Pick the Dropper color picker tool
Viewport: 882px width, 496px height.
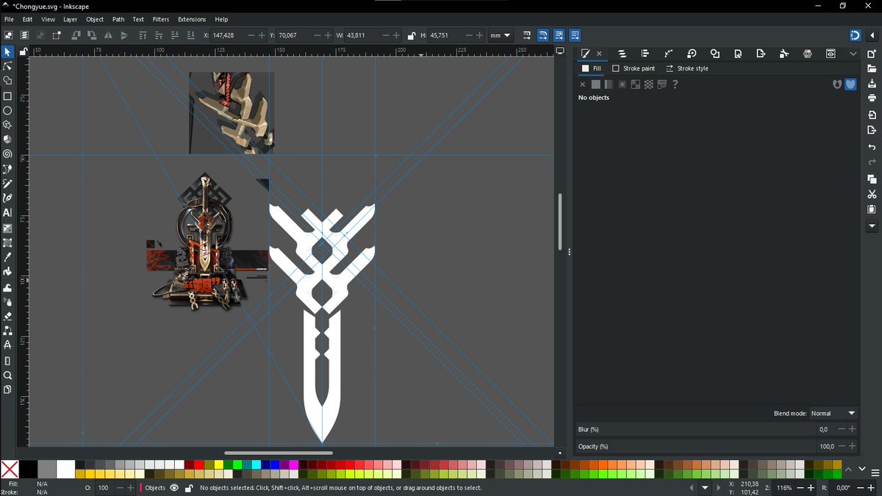pyautogui.click(x=7, y=257)
